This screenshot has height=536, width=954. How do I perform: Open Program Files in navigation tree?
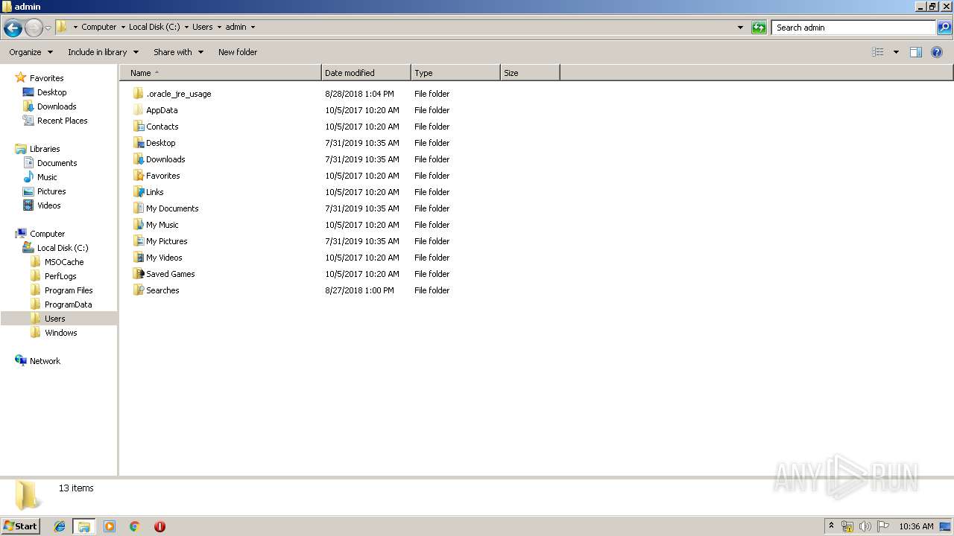point(69,290)
